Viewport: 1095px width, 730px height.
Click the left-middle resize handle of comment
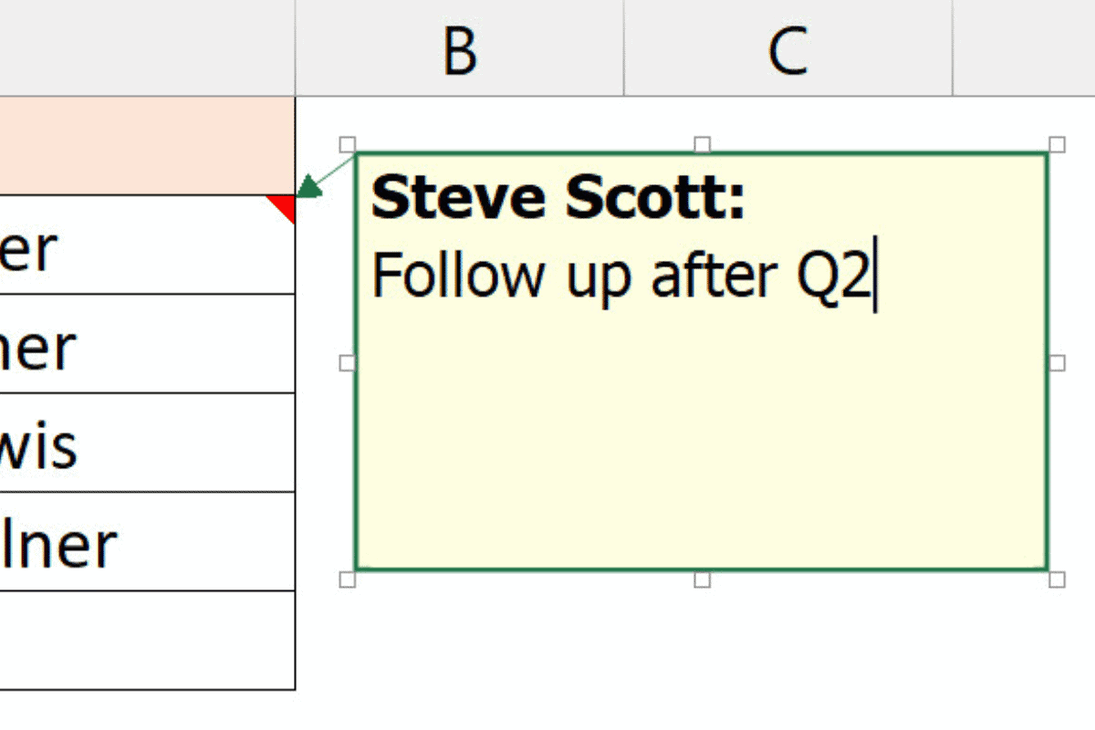click(x=347, y=362)
